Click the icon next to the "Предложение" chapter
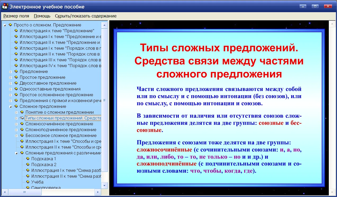The image size is (337, 197). pyautogui.click(x=16, y=71)
